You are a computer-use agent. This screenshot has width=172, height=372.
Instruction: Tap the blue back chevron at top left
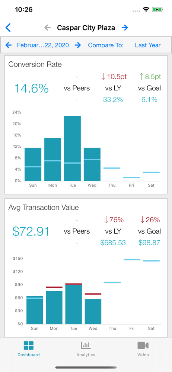click(8, 28)
